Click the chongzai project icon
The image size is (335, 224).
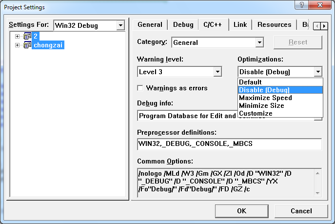coord(27,45)
